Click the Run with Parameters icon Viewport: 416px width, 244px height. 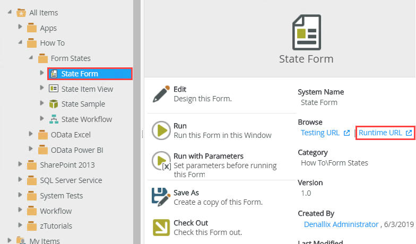161,161
